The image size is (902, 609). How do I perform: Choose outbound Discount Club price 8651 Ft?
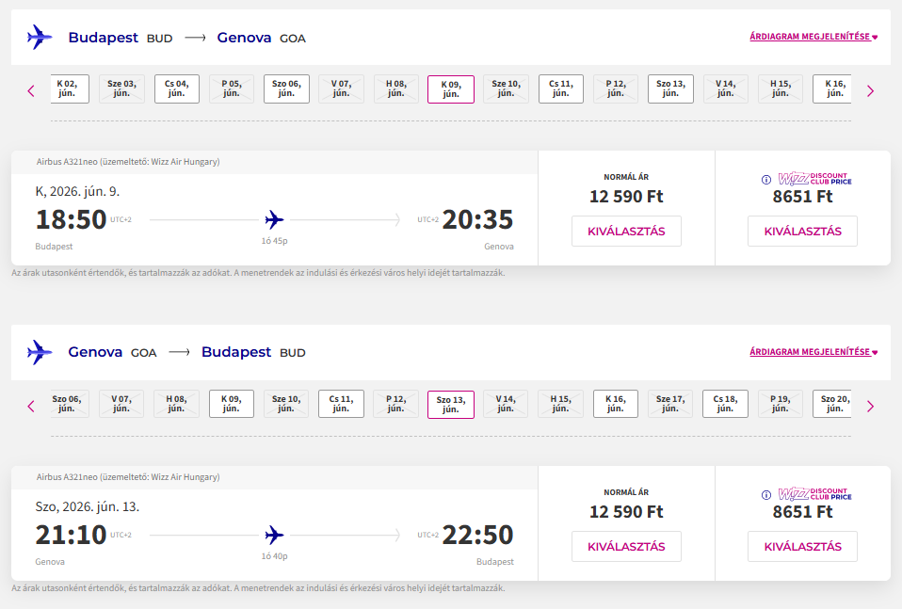point(802,232)
